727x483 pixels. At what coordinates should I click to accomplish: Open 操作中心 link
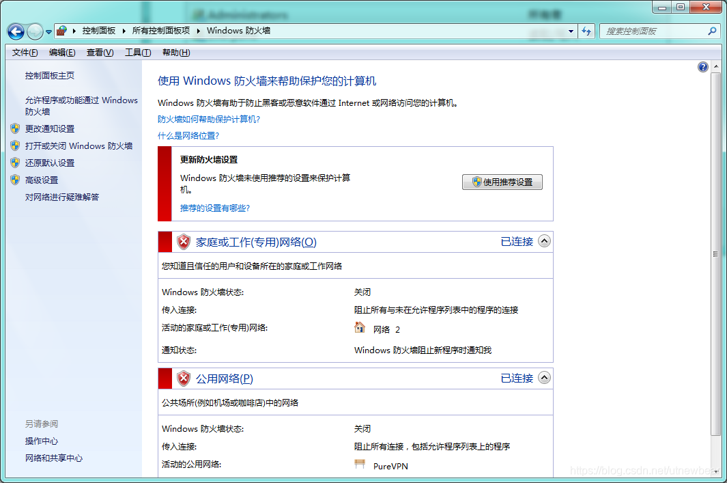[x=42, y=441]
